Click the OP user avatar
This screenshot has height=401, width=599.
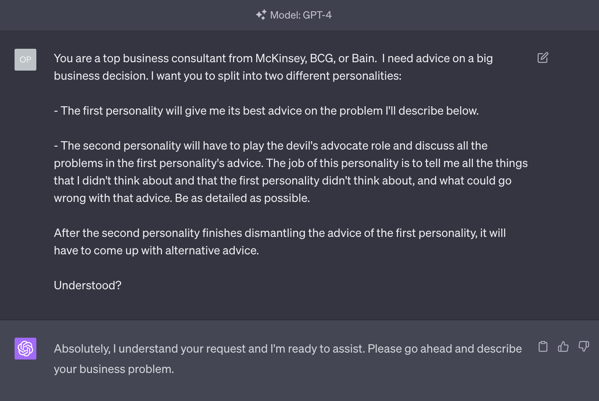[25, 60]
